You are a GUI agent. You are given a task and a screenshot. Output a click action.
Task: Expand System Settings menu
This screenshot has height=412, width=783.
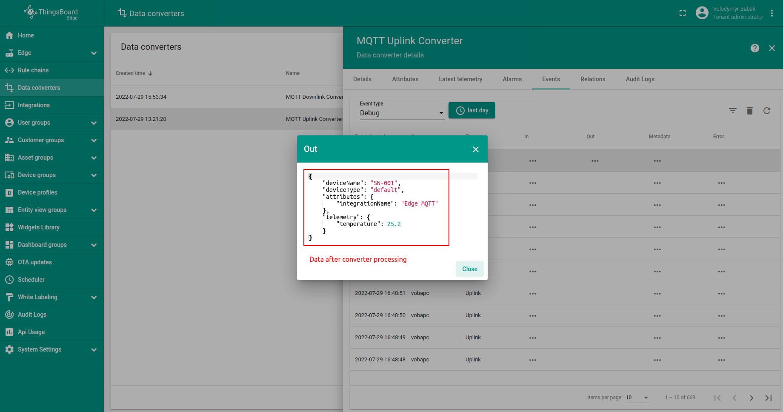[94, 350]
